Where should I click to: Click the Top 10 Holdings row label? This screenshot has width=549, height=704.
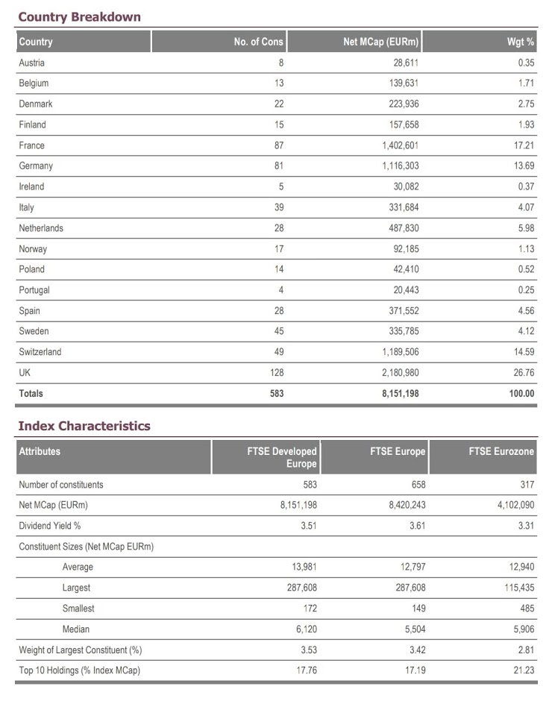click(x=80, y=670)
